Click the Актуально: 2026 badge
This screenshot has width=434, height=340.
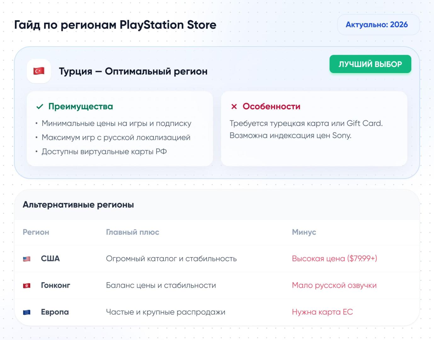pyautogui.click(x=377, y=25)
